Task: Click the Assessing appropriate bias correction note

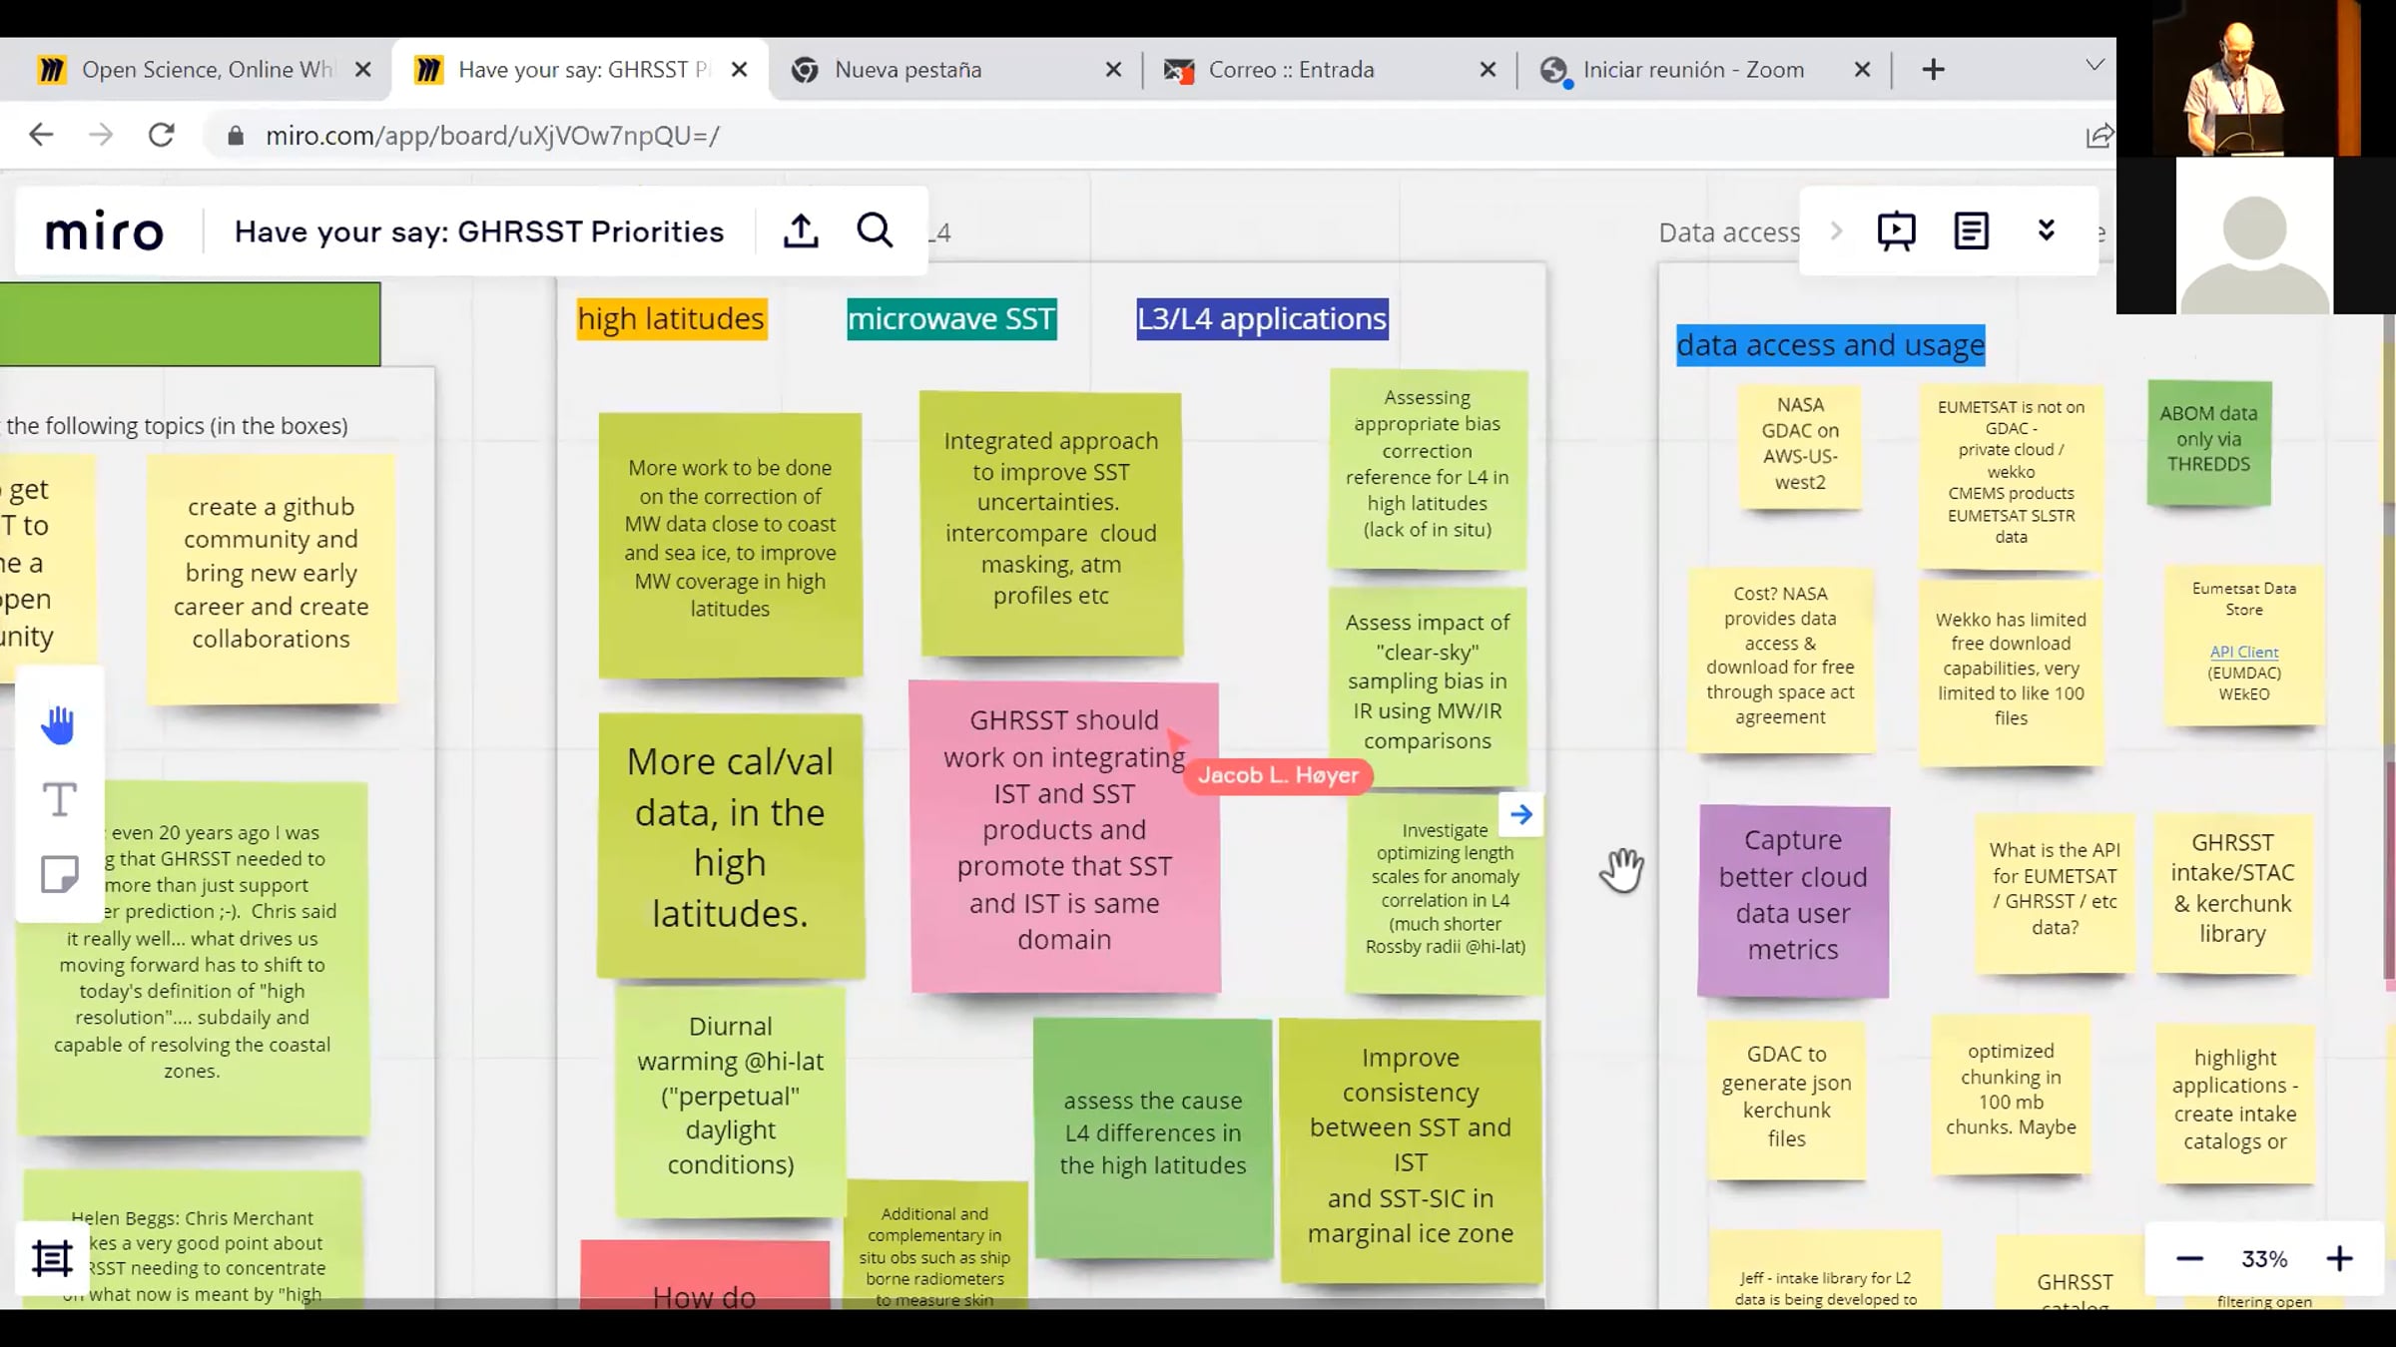Action: click(x=1427, y=468)
